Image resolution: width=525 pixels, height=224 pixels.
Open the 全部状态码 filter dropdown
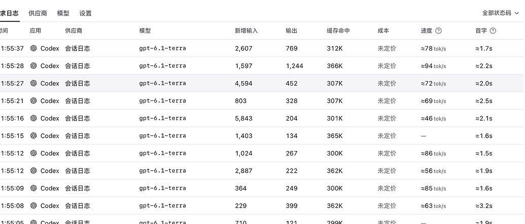[x=501, y=13]
